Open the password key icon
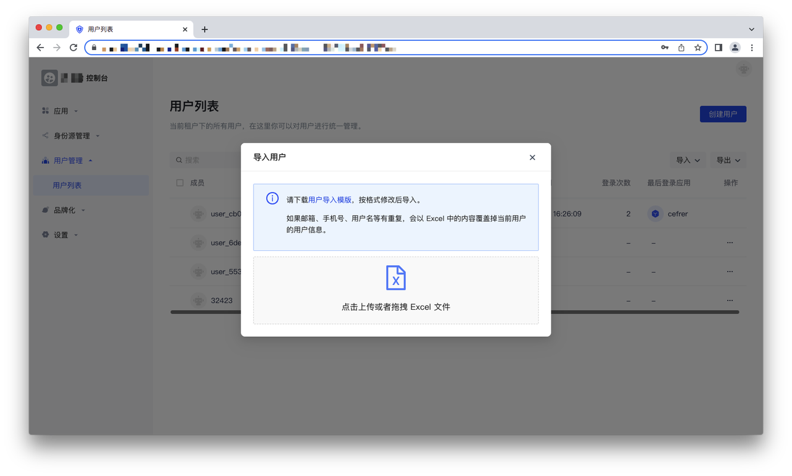Image resolution: width=792 pixels, height=476 pixels. [665, 48]
